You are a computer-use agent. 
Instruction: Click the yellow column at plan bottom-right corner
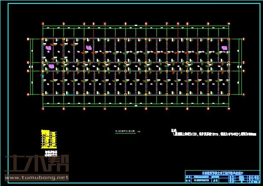(229, 93)
